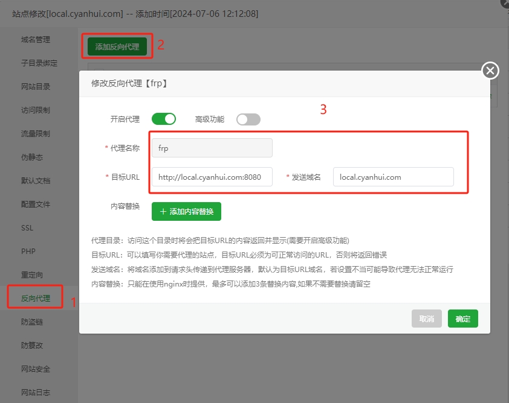This screenshot has height=403, width=509.
Task: Select 网站目录 in the sidebar
Action: click(36, 86)
